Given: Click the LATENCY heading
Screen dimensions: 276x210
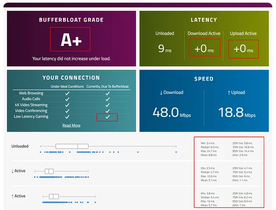Looking at the screenshot, I should [x=204, y=20].
